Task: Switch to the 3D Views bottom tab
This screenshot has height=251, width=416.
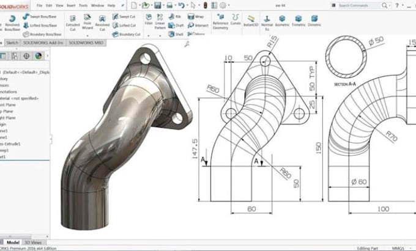Action: click(x=33, y=242)
